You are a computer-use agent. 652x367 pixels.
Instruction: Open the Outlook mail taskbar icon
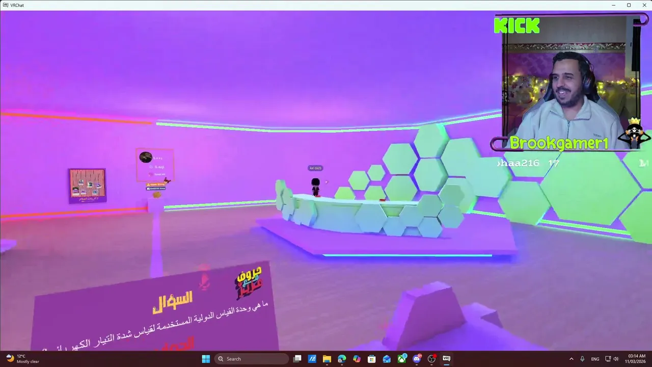click(x=387, y=359)
